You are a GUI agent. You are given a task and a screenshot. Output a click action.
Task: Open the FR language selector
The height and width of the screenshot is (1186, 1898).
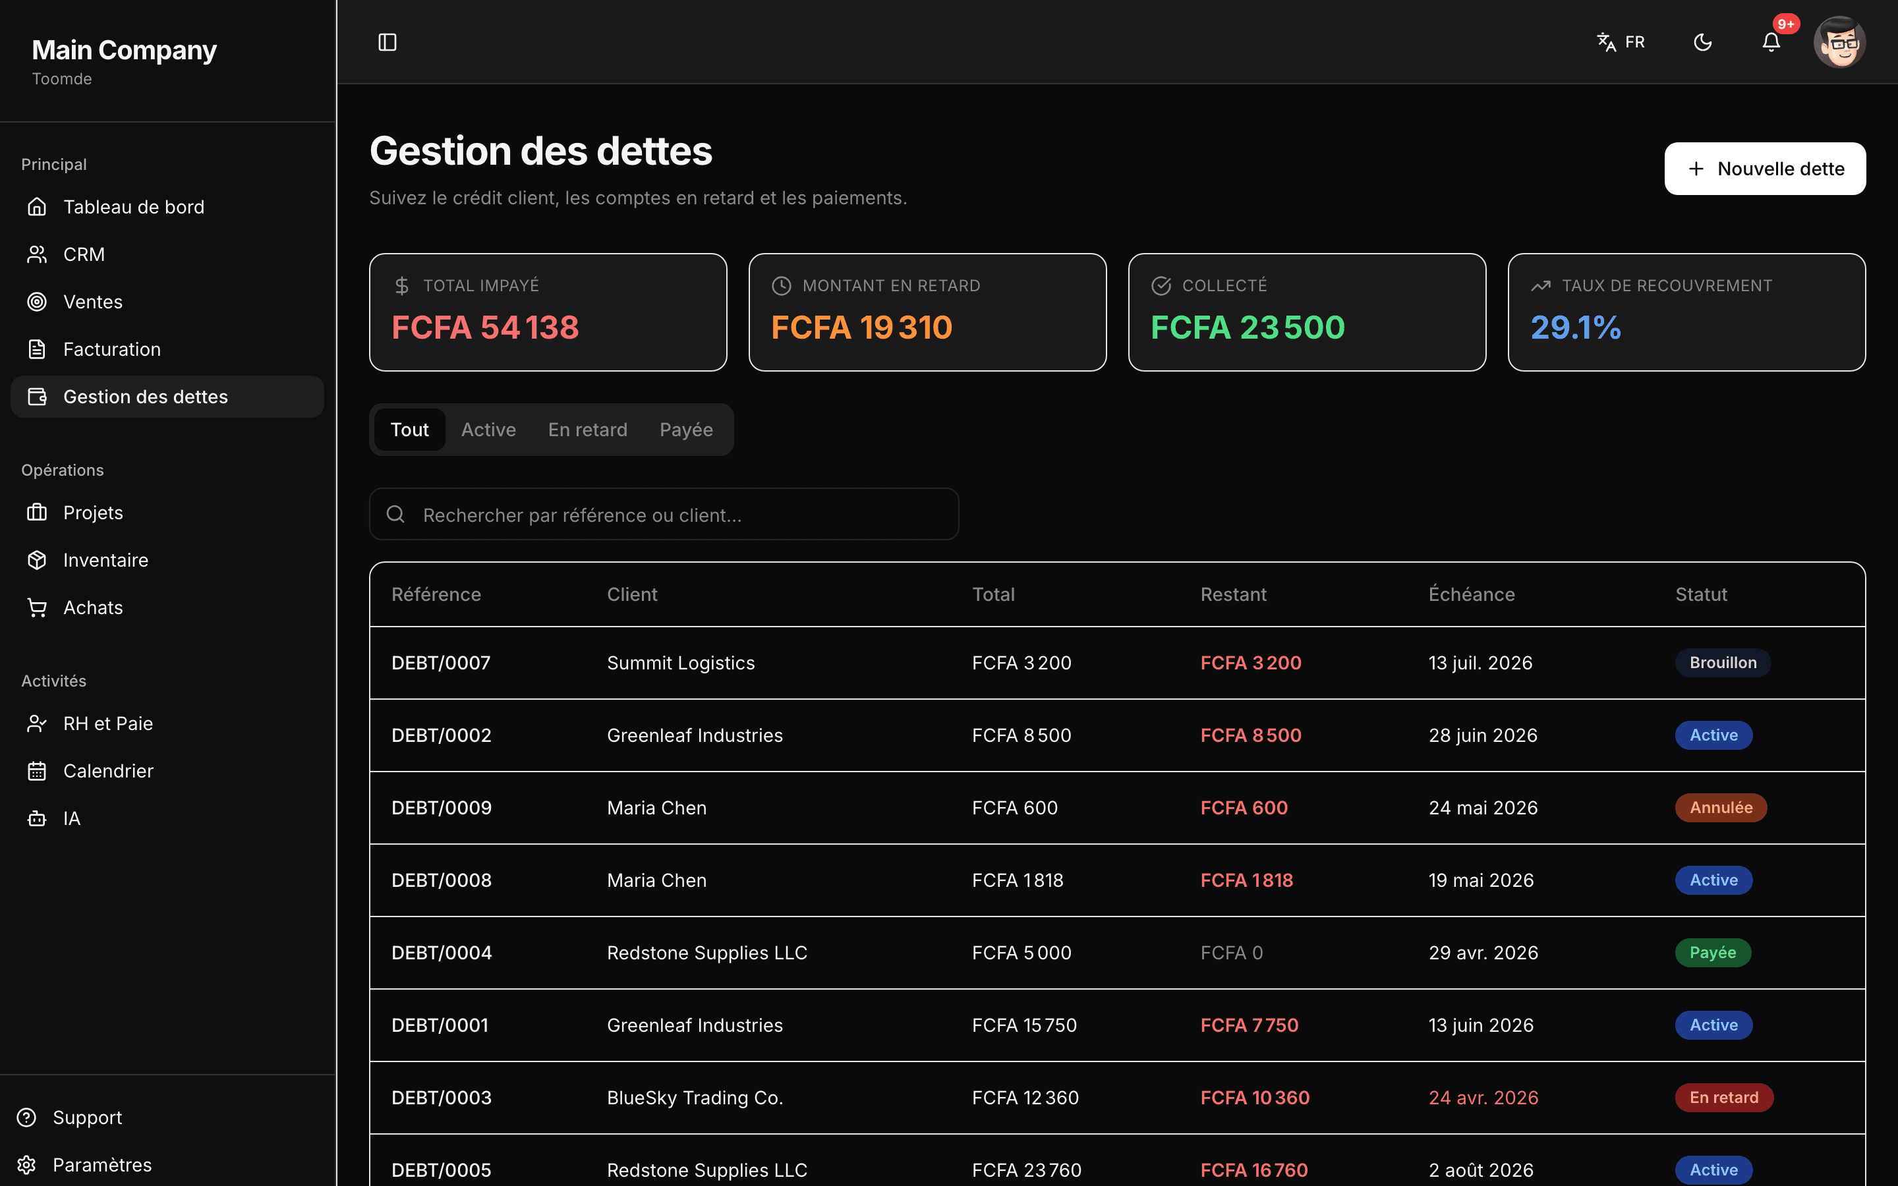tap(1621, 42)
